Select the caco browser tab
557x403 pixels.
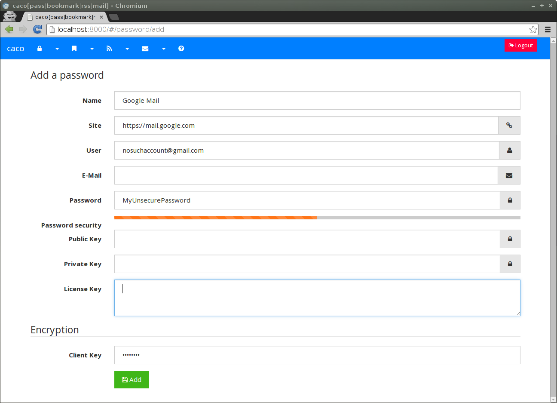pos(65,17)
